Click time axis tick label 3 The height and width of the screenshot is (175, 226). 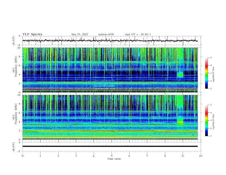coord(76,156)
